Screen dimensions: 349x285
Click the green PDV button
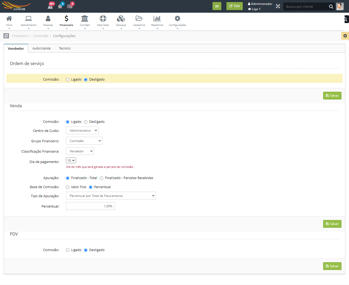[234, 6]
